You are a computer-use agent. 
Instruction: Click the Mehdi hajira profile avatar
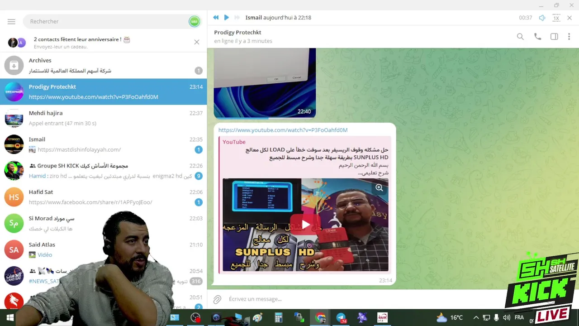tap(14, 118)
